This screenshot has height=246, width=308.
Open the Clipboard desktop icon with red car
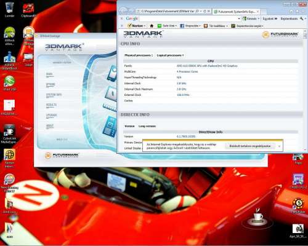pyautogui.click(x=28, y=10)
